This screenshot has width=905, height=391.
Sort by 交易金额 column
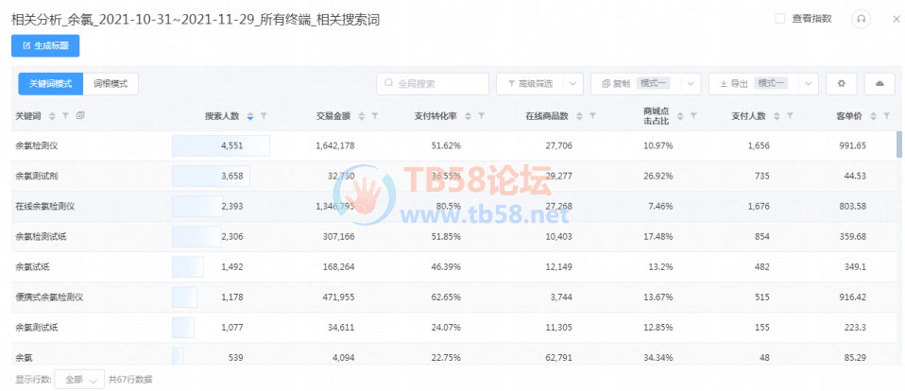361,116
